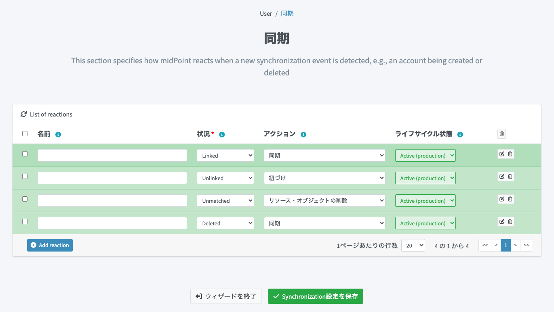Go to next page with > button

click(x=516, y=245)
